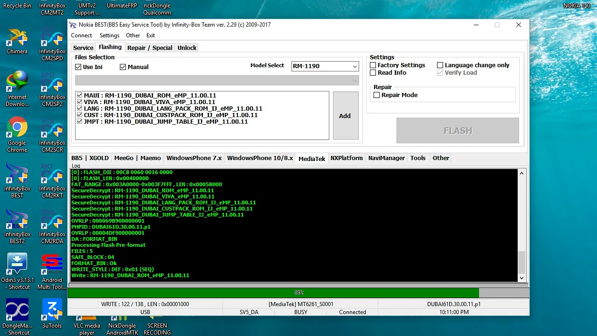The image size is (597, 336).
Task: Enable Read Info option
Action: [373, 73]
